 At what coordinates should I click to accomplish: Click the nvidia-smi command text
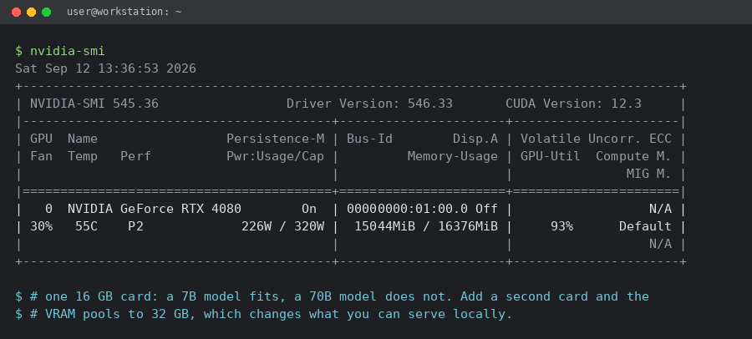(67, 51)
